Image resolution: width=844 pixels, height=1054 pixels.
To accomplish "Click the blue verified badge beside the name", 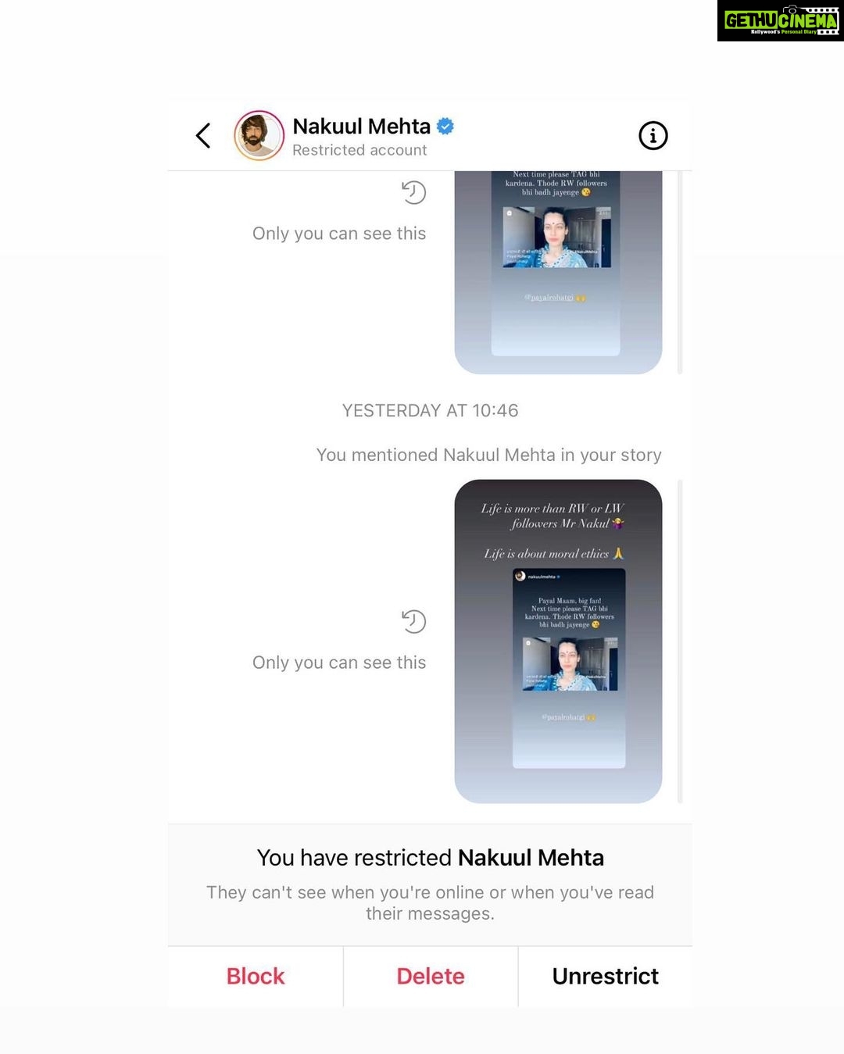I will pos(445,126).
